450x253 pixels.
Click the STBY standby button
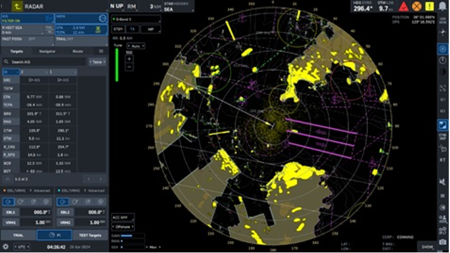point(118,29)
